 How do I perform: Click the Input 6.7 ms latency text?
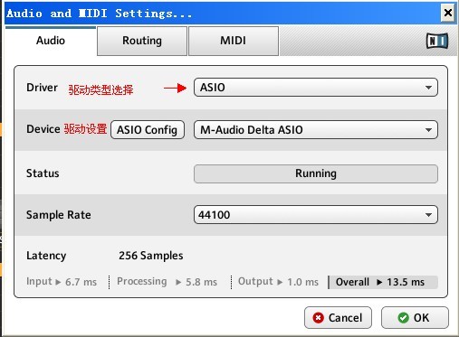click(x=62, y=282)
